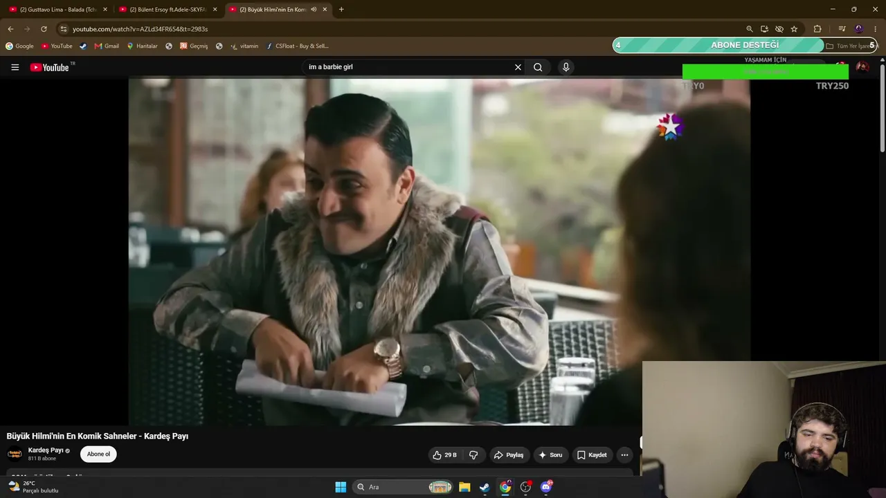Open the media controls icon in Chrome toolbar
Viewport: 886px width, 498px height.
(842, 29)
